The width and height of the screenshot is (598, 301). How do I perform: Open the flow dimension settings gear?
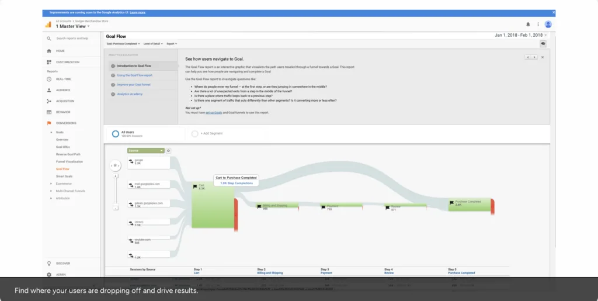(168, 151)
